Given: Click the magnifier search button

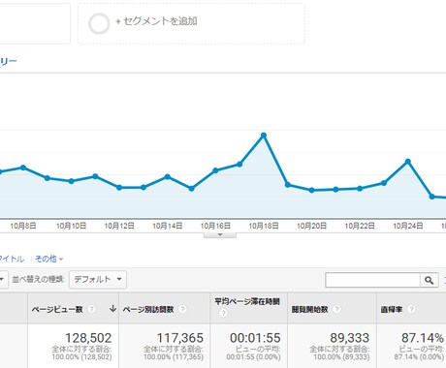Looking at the screenshot, I should point(429,280).
